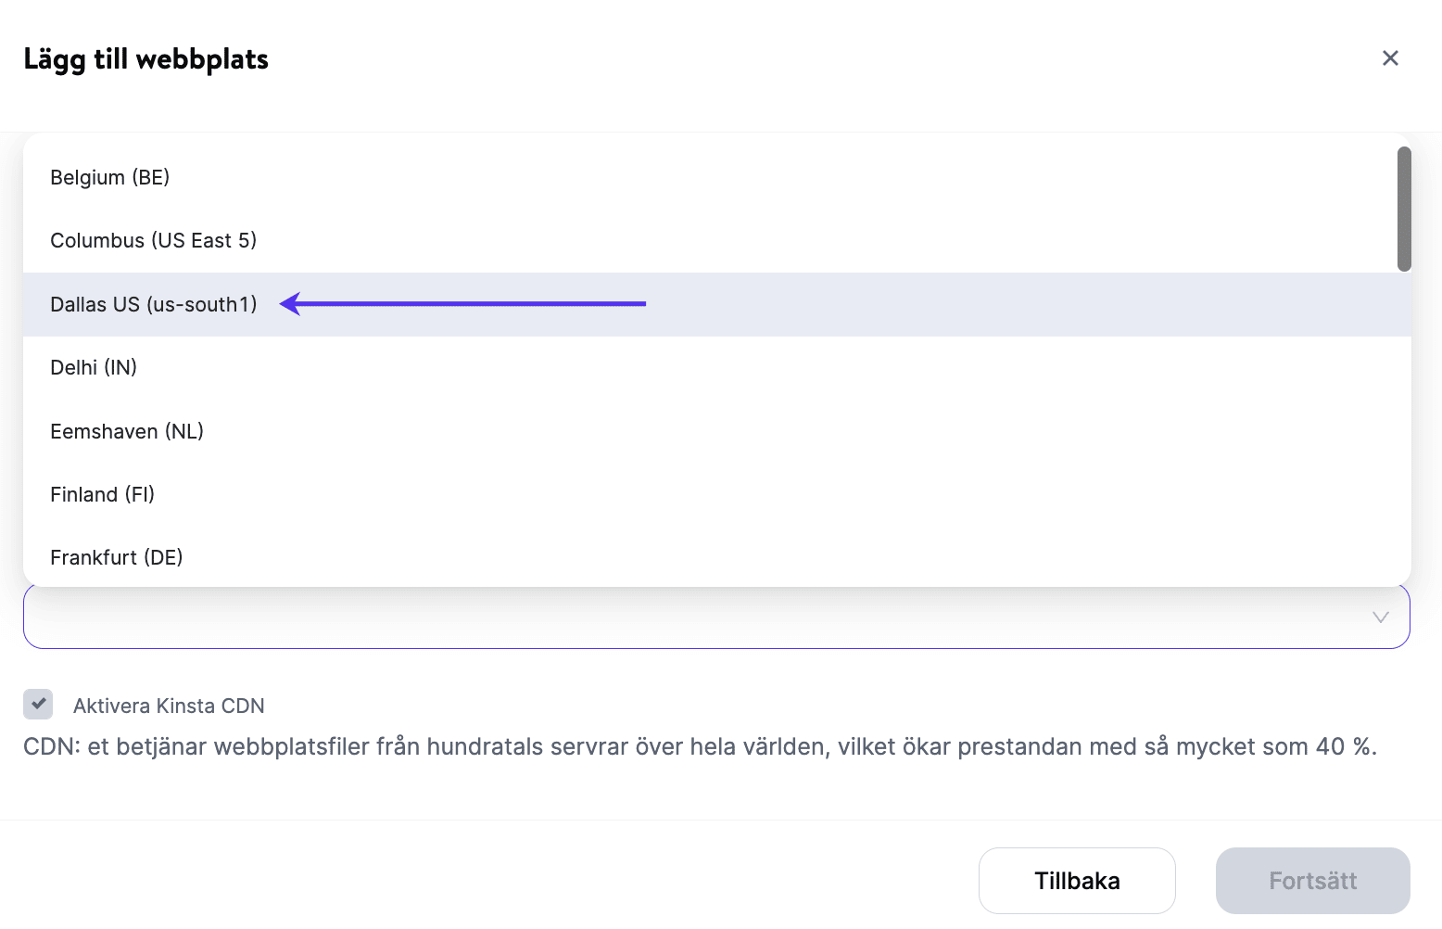Click the location list scrollbar thumb
Screen dimensions: 1442x929
1404,210
